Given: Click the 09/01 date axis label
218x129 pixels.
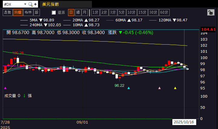Looking at the screenshot, I should pos(82,122).
